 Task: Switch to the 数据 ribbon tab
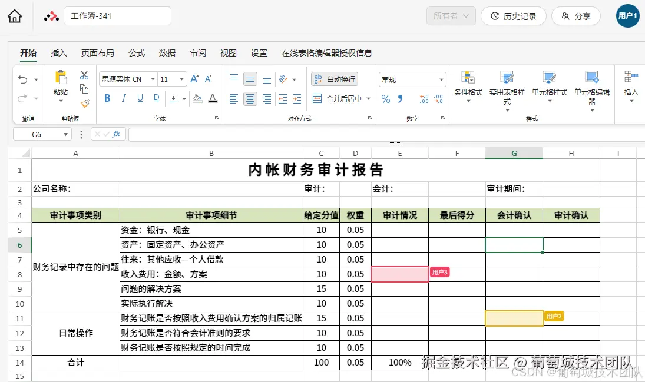pos(167,52)
